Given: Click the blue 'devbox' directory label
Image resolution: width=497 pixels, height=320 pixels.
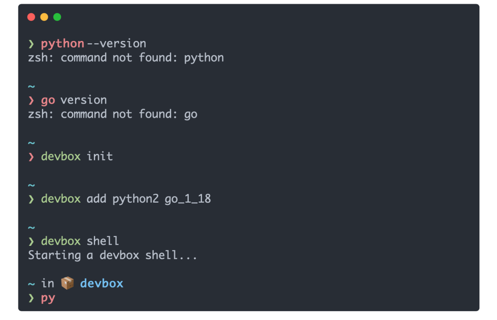Looking at the screenshot, I should (x=102, y=283).
